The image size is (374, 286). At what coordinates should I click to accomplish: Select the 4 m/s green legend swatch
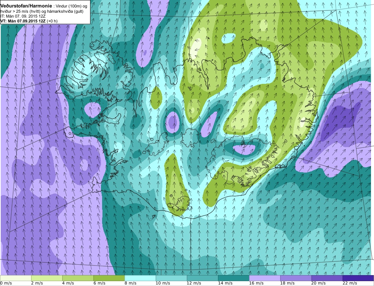78,278
